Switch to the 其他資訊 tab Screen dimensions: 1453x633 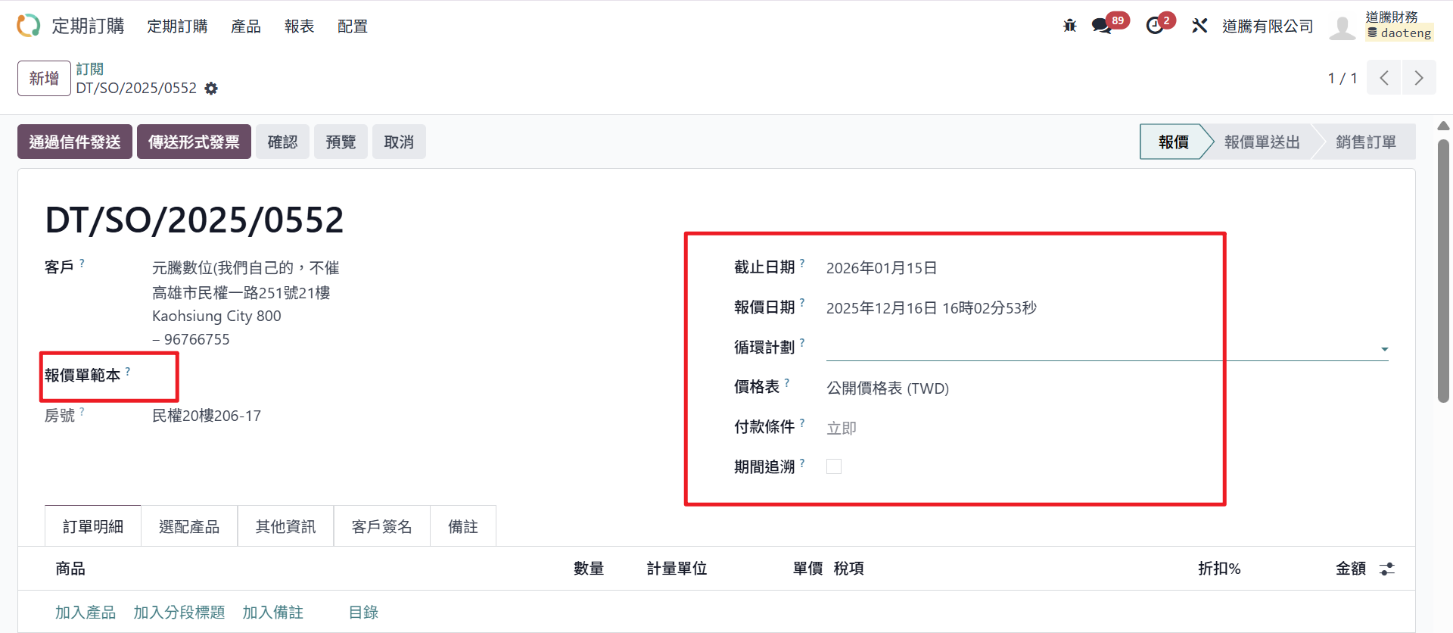point(285,526)
